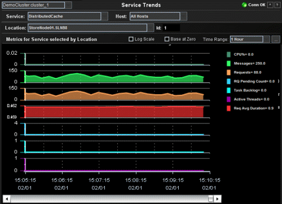
Task: Click the CPU% legend entry
Action: click(x=240, y=55)
